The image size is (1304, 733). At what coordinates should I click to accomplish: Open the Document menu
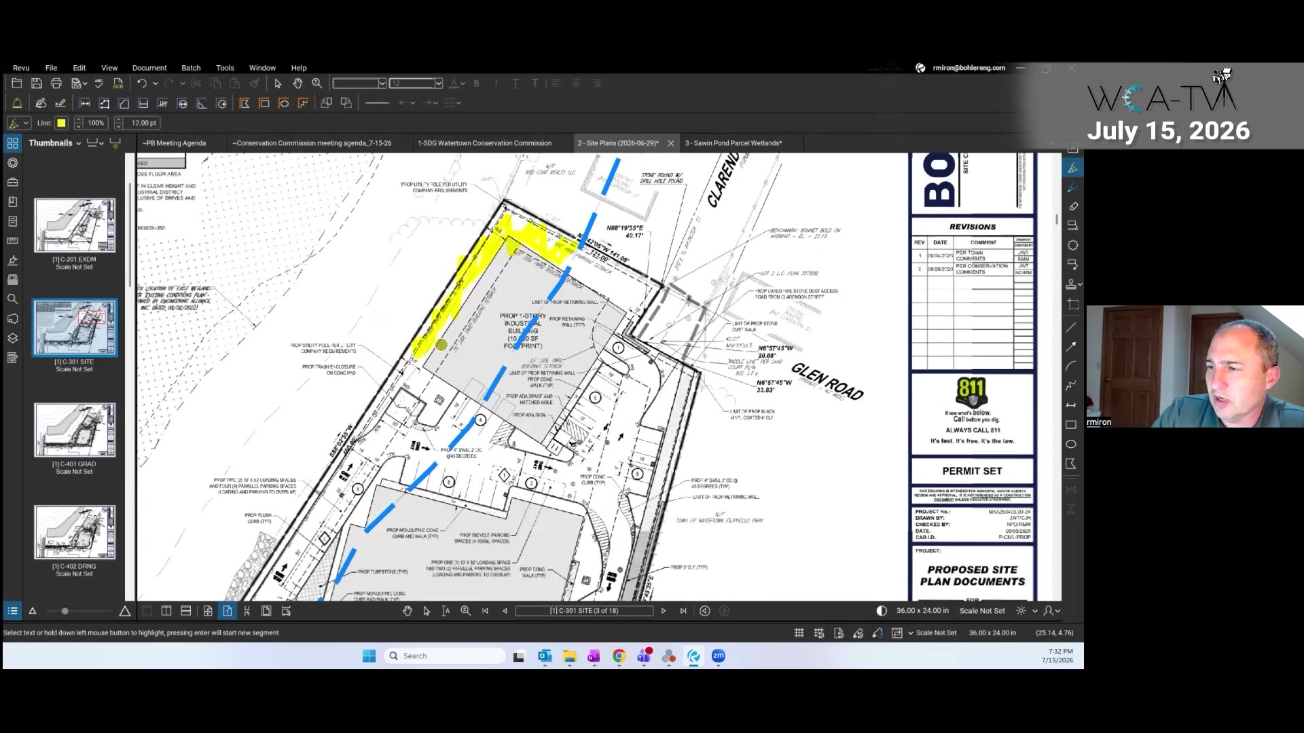(x=149, y=68)
